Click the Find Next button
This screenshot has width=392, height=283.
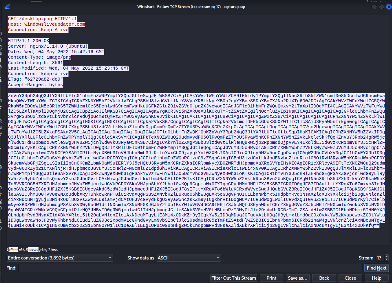[x=377, y=268]
